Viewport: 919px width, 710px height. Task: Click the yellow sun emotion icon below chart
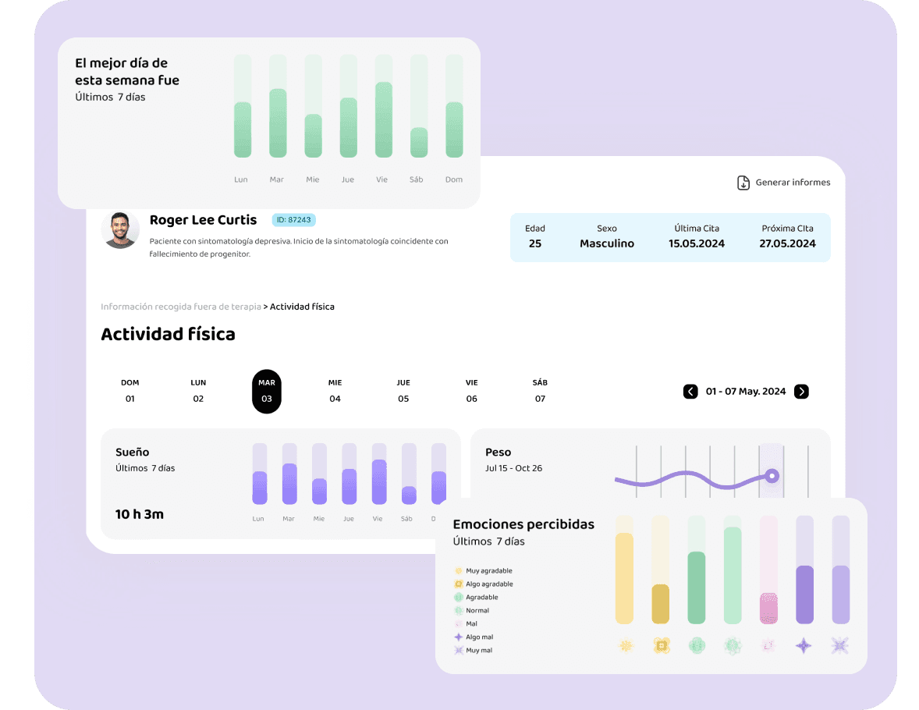(625, 645)
